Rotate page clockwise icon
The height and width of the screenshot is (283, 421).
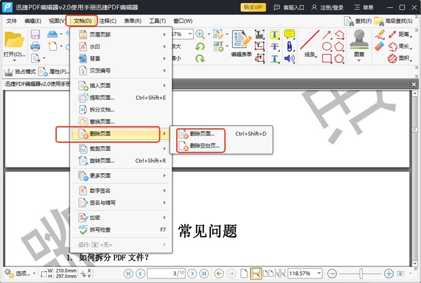[x=200, y=58]
